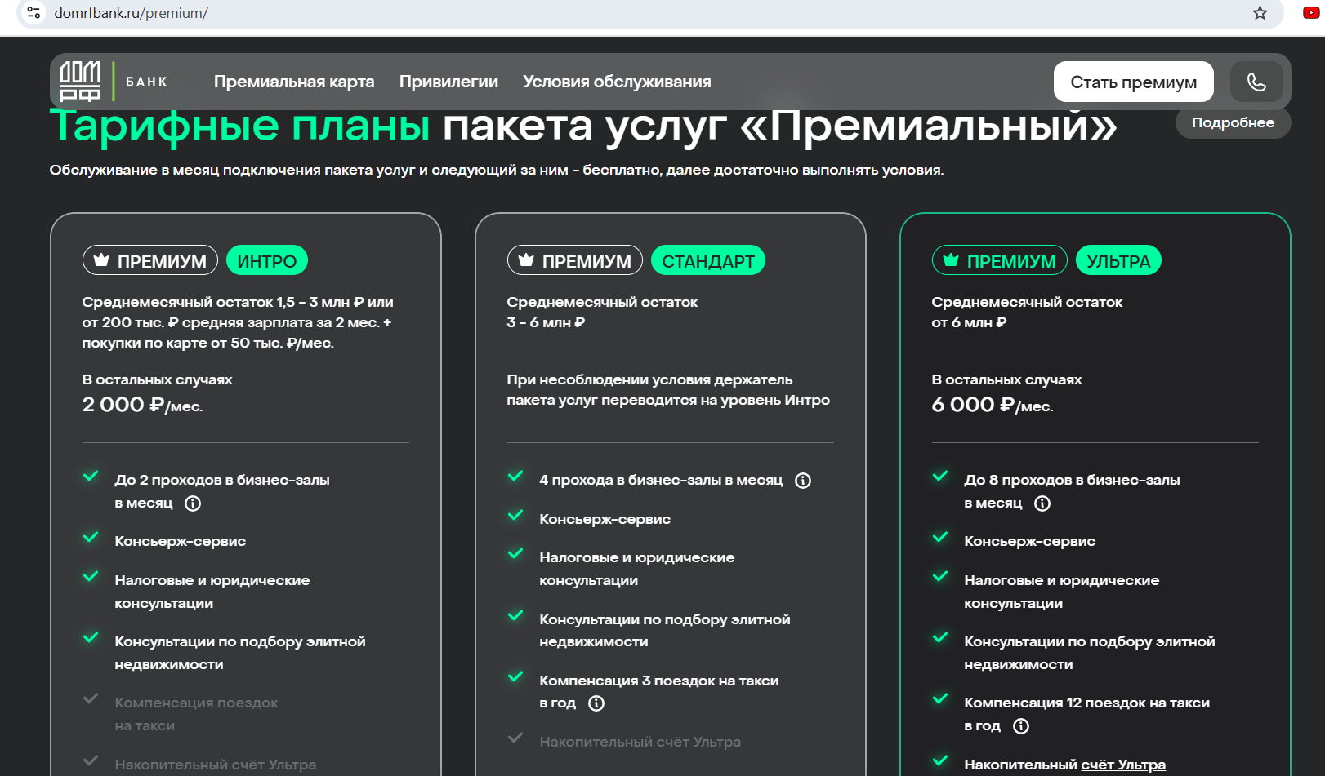Image resolution: width=1325 pixels, height=776 pixels.
Task: Open info icon beside 4 прохода в бизнес-залы
Action: pyautogui.click(x=803, y=481)
